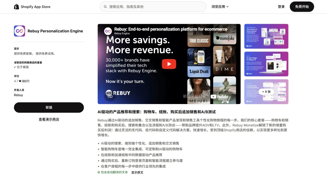Click the 定价 pricing label
This screenshot has width=327, height=180.
[16, 49]
